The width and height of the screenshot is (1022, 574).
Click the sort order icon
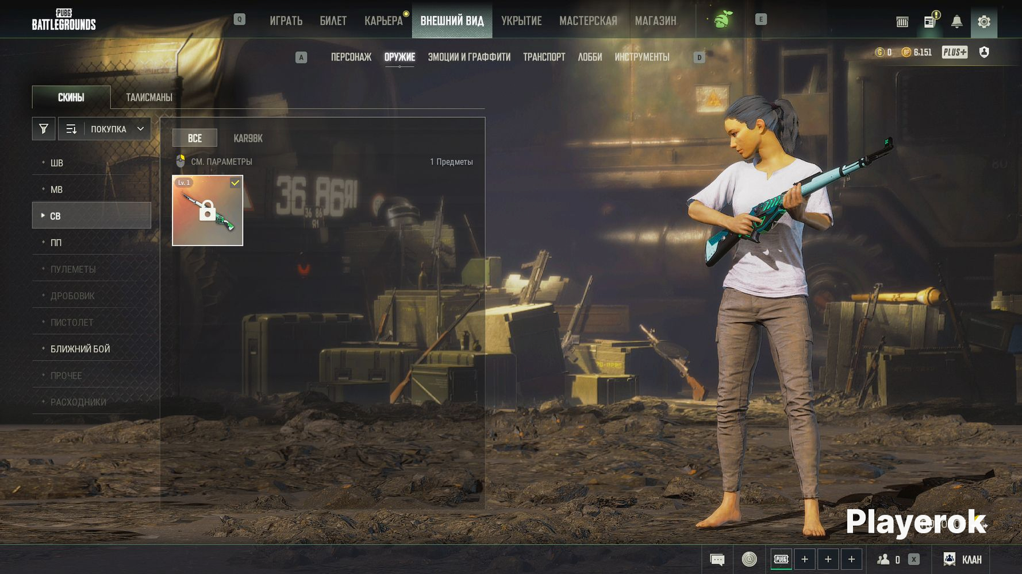[x=71, y=129]
